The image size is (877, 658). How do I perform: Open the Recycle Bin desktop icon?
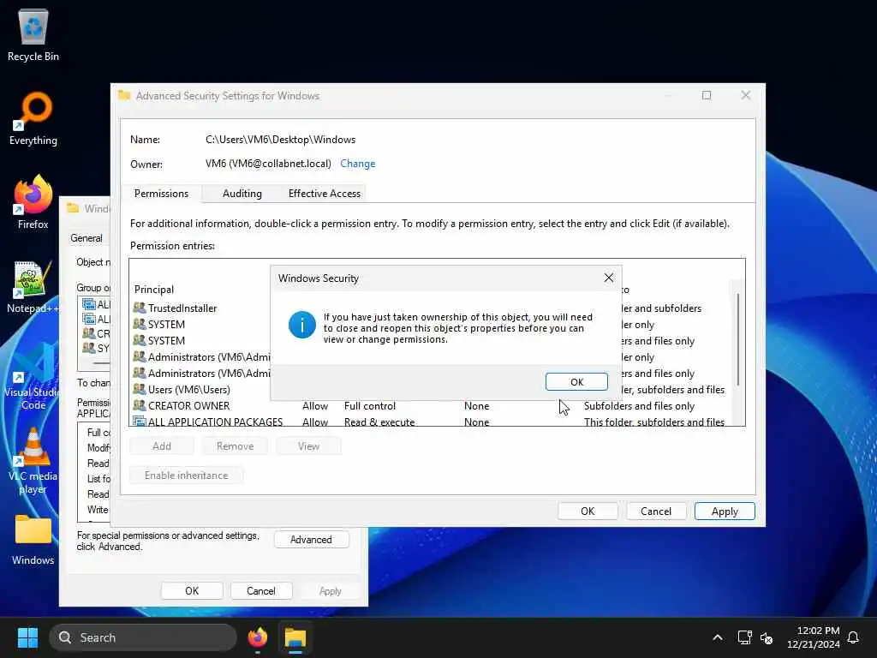click(33, 34)
